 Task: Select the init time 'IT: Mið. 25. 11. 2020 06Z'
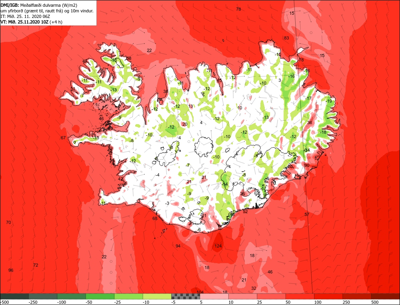25,16
